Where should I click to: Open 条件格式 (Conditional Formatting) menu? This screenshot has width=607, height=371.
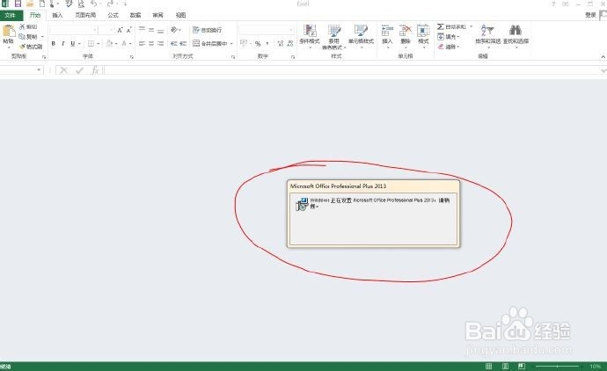pyautogui.click(x=310, y=35)
